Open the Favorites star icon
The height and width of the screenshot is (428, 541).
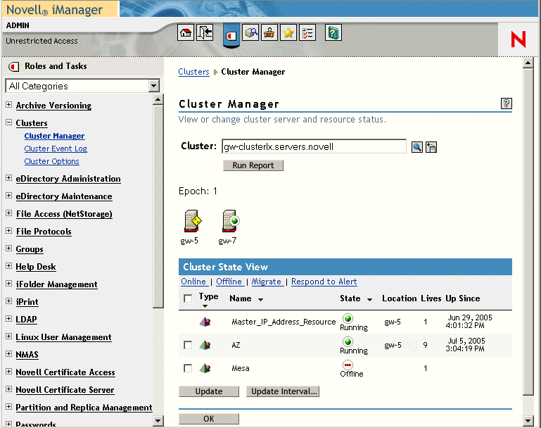288,33
